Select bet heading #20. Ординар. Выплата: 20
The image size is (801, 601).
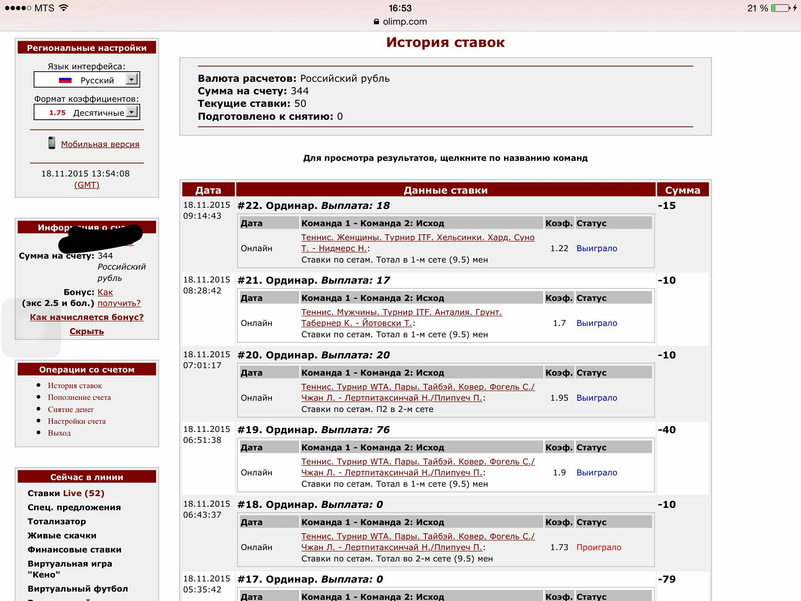314,355
